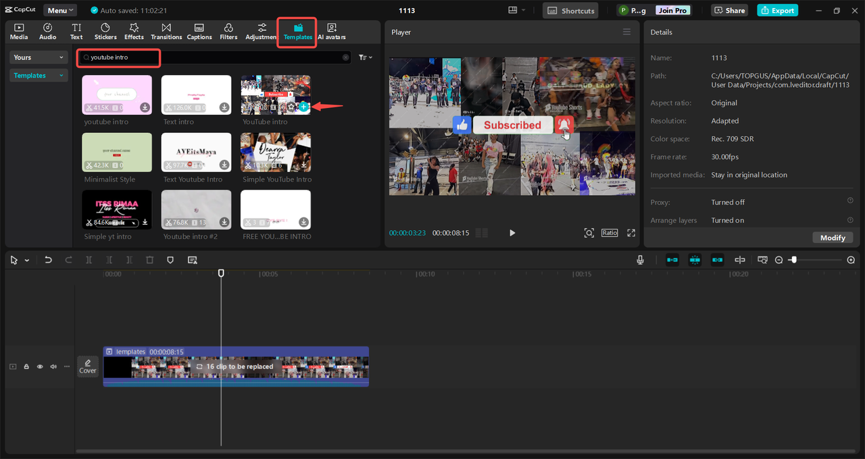Download the 'Simple YouTube Intro' template
Viewport: 865px width, 459px height.
pos(303,165)
